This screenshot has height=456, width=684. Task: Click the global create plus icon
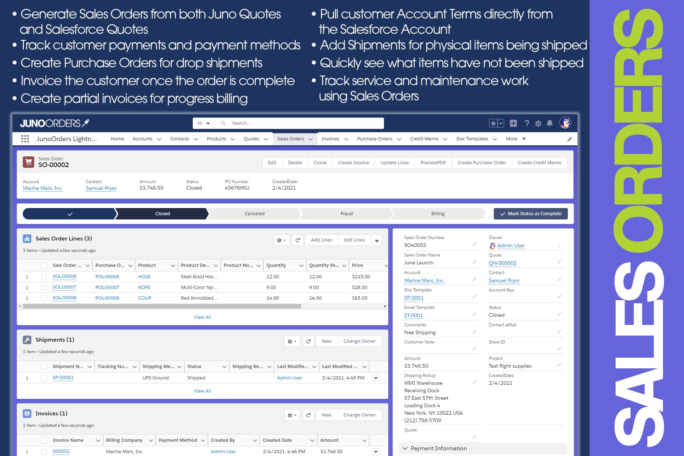tap(513, 123)
